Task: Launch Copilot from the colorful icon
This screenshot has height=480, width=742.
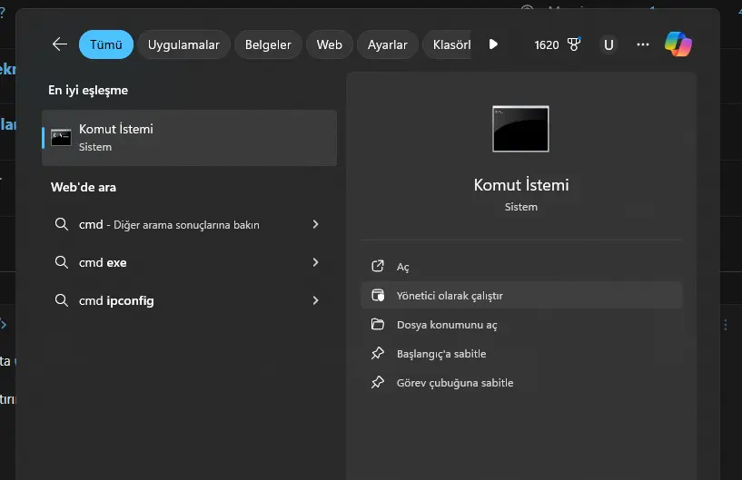Action: 678,44
